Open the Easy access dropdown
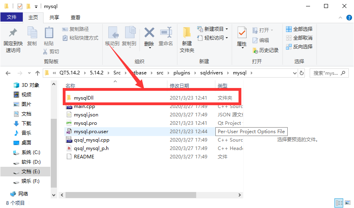Viewport: 354px width, 208px height. point(213,38)
